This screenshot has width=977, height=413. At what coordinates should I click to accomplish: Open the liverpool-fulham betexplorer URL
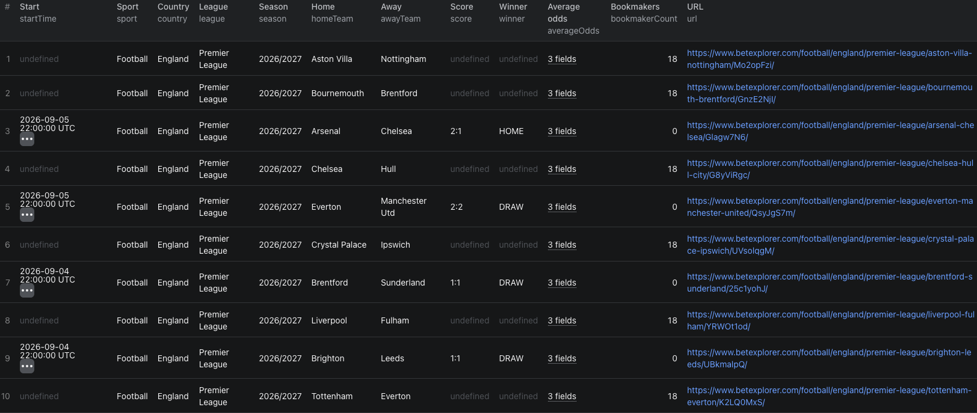[x=830, y=320]
